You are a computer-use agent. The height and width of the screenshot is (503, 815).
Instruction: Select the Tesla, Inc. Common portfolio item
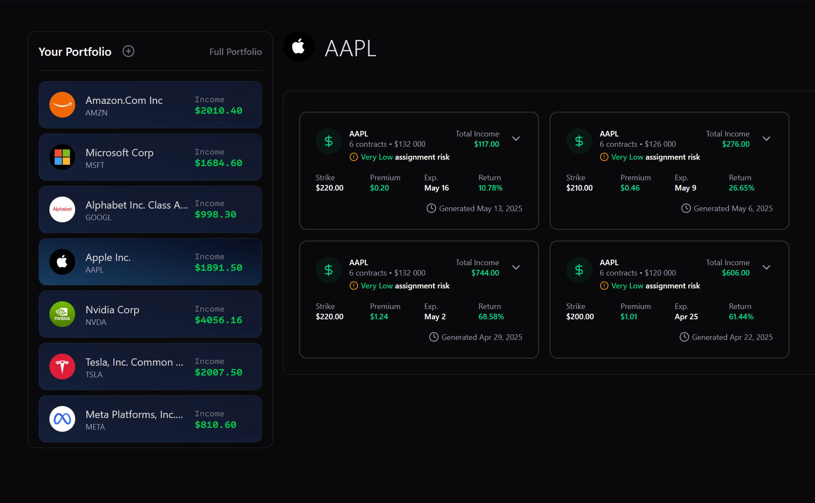point(150,367)
